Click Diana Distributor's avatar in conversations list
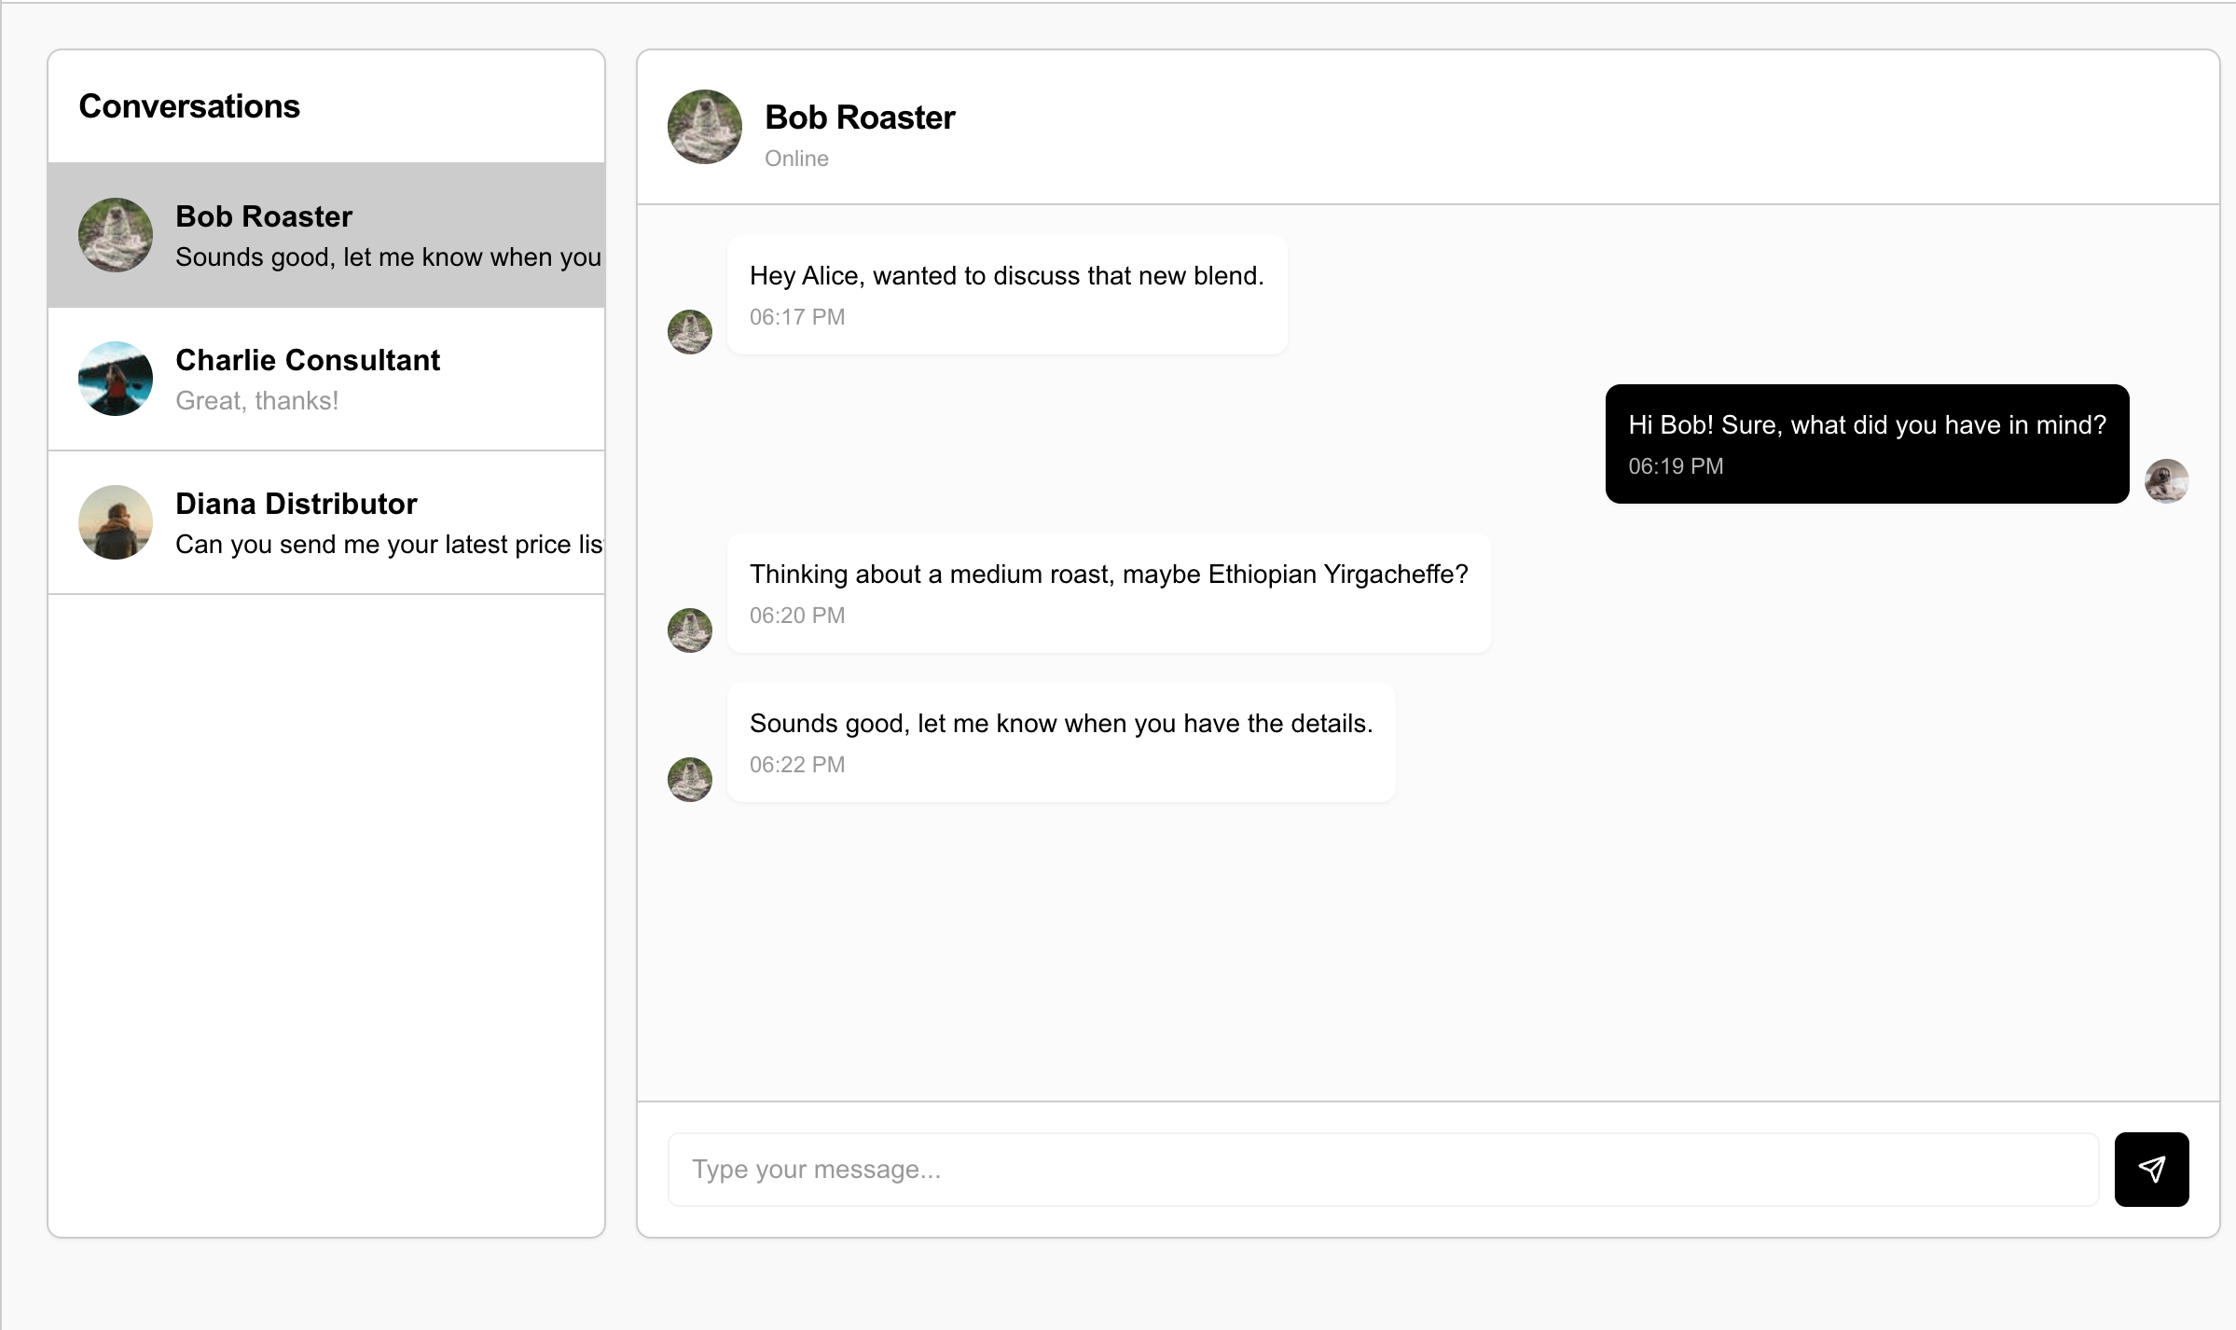The width and height of the screenshot is (2236, 1330). (x=116, y=522)
